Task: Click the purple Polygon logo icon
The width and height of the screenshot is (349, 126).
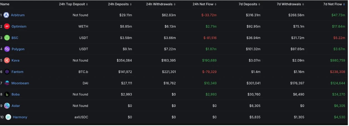Action: pyautogui.click(x=7, y=49)
